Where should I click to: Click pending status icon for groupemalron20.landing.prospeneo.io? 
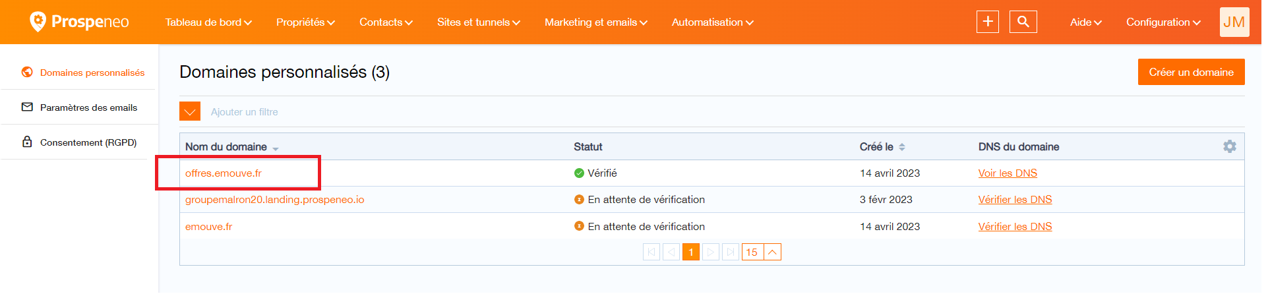pos(579,200)
